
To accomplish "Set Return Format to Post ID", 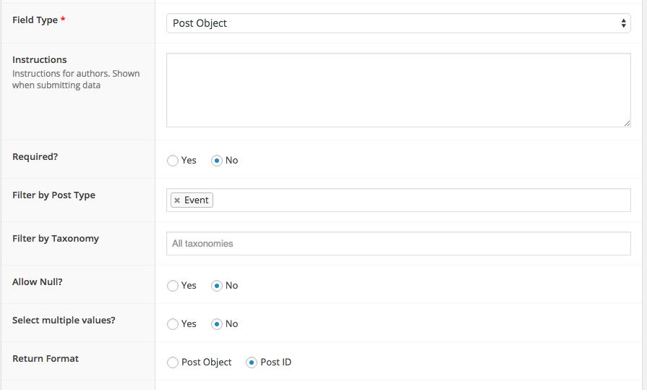I will point(252,363).
